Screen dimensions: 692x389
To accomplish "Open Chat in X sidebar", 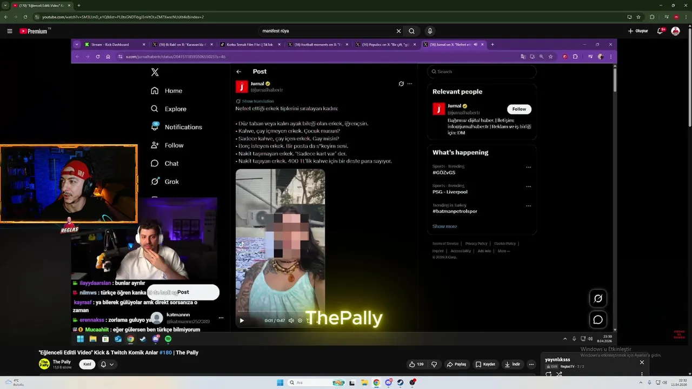I will click(x=165, y=163).
